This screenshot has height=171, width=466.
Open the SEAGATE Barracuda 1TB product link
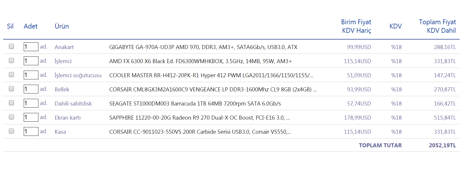[x=195, y=104]
